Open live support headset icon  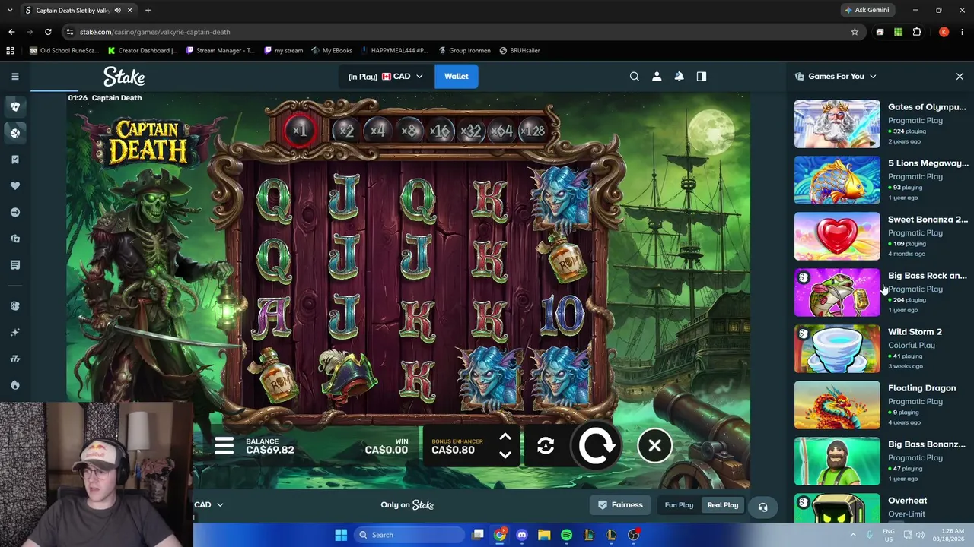[762, 507]
